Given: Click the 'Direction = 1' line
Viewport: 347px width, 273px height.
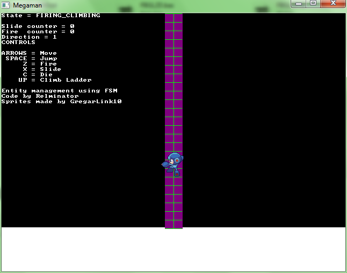Looking at the screenshot, I should (29, 37).
